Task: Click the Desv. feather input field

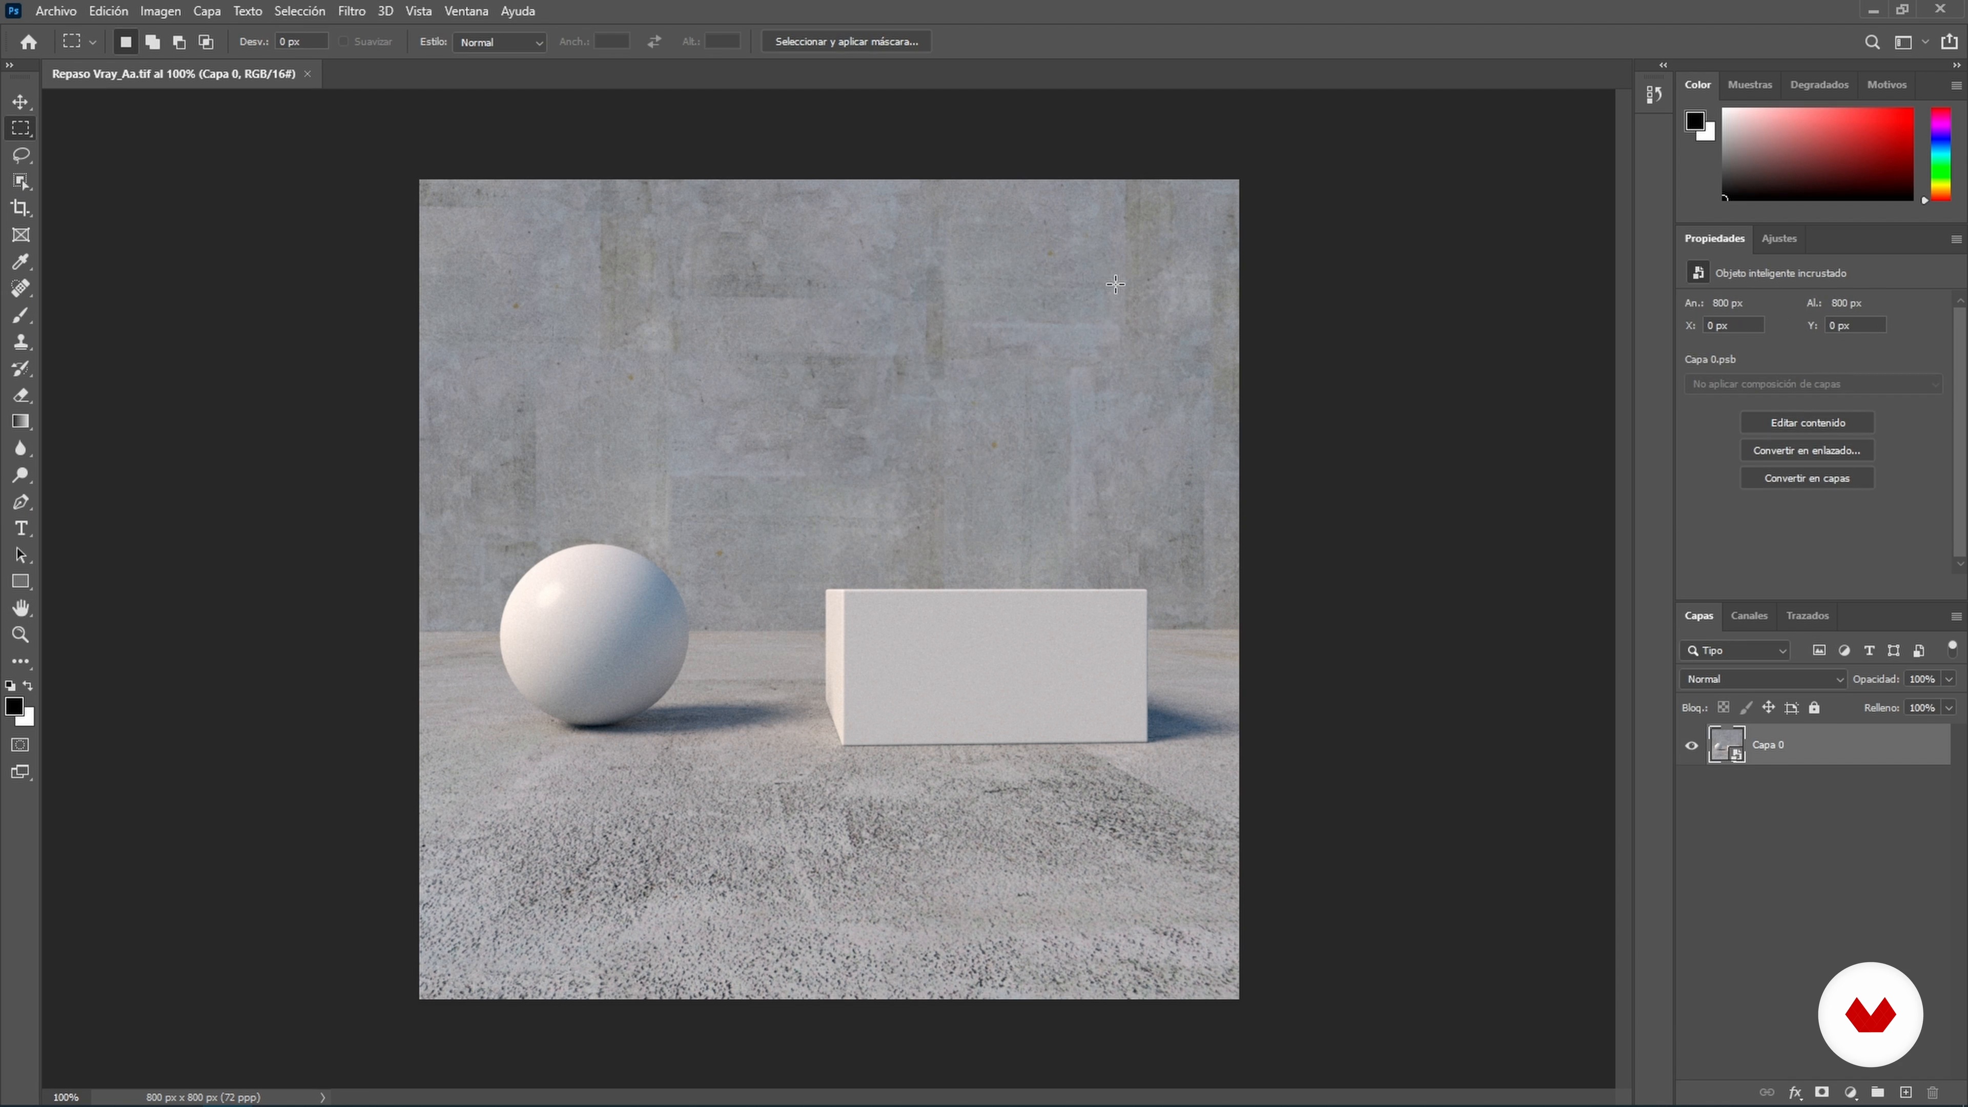Action: [302, 41]
